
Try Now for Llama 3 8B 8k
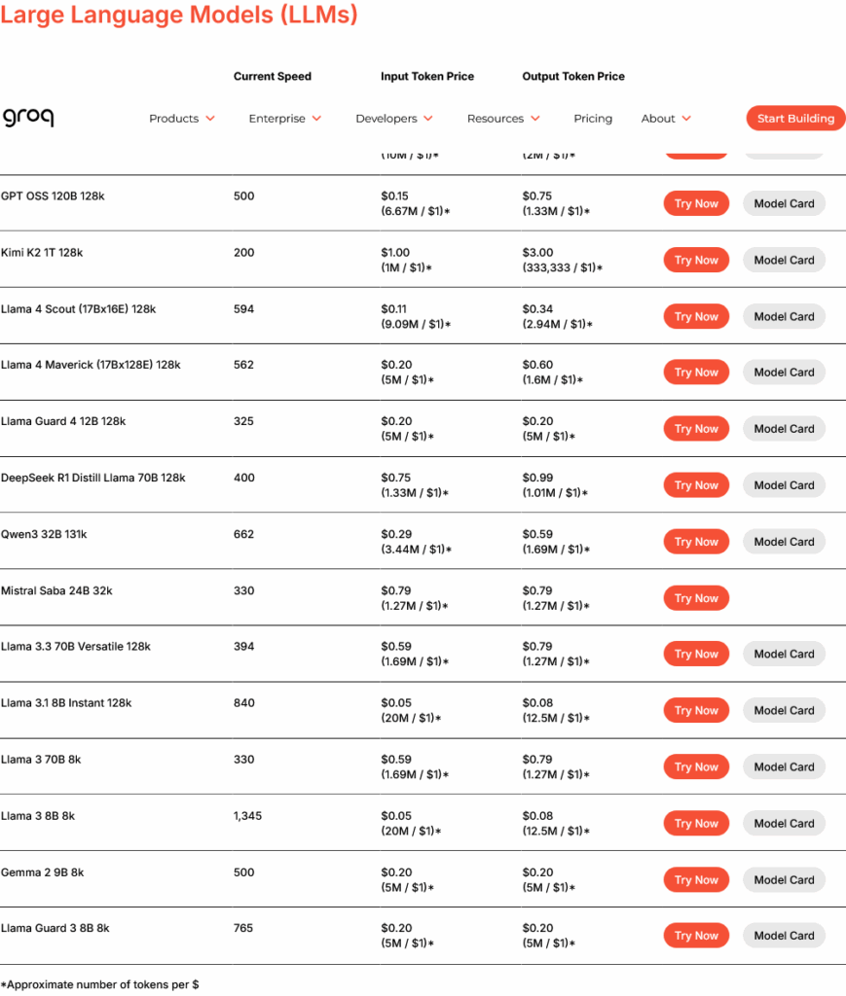696,824
